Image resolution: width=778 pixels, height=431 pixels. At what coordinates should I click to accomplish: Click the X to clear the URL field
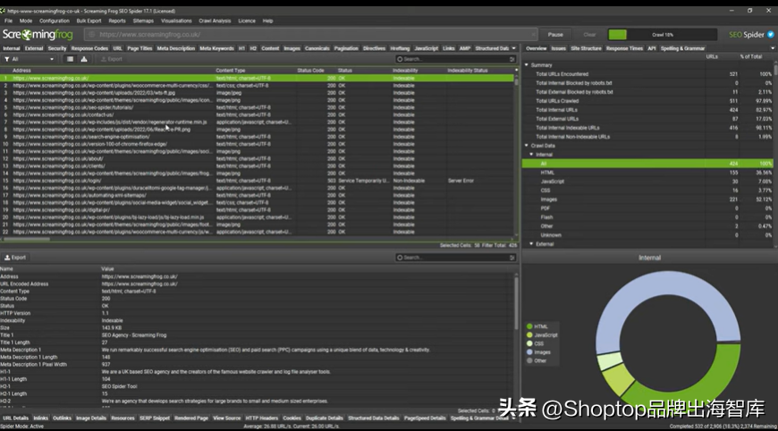[x=533, y=35]
